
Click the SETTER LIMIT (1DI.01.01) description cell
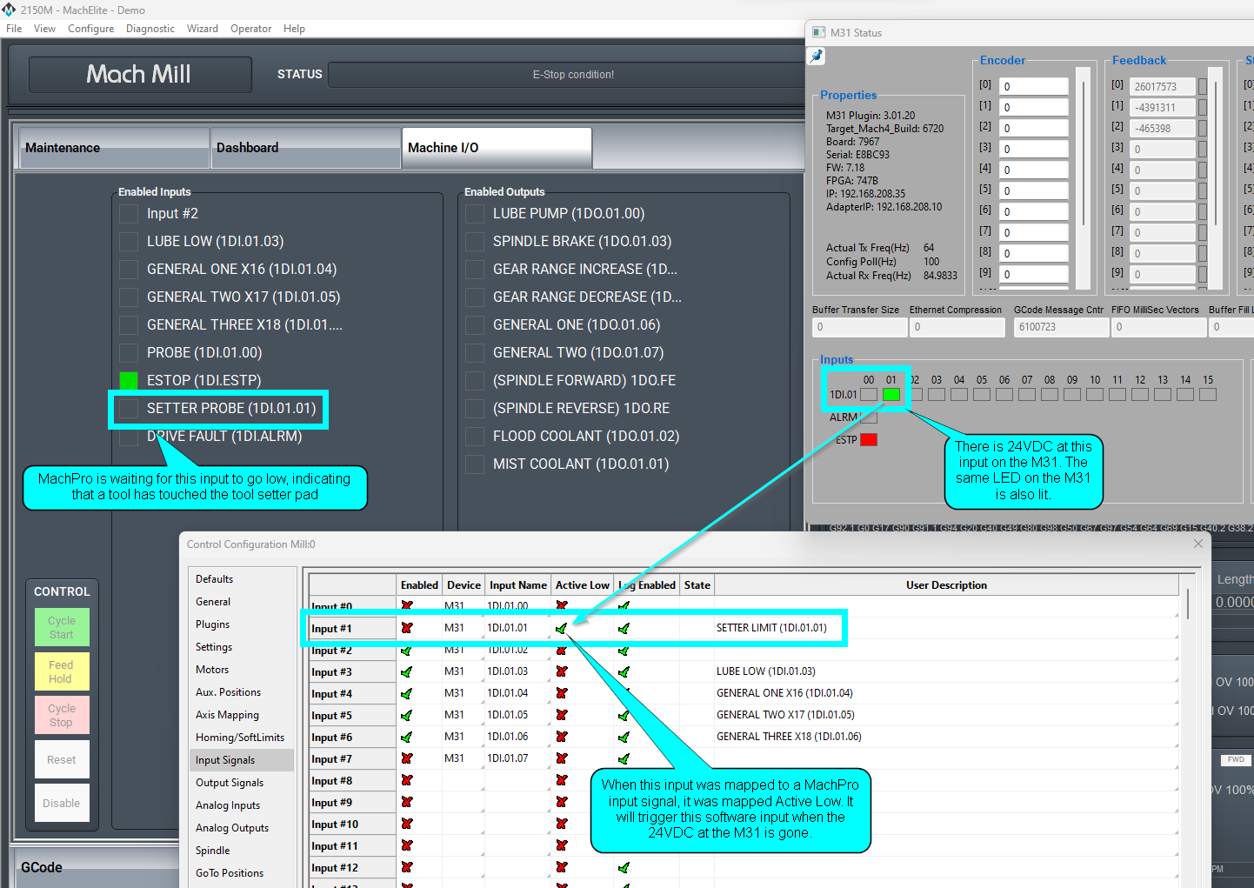pyautogui.click(x=946, y=628)
